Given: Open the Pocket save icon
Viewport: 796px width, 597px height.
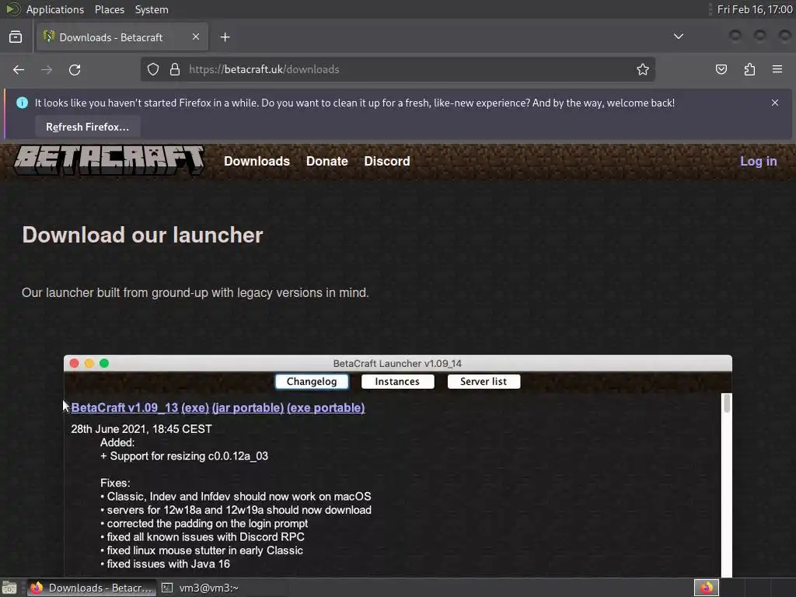Looking at the screenshot, I should click(721, 69).
